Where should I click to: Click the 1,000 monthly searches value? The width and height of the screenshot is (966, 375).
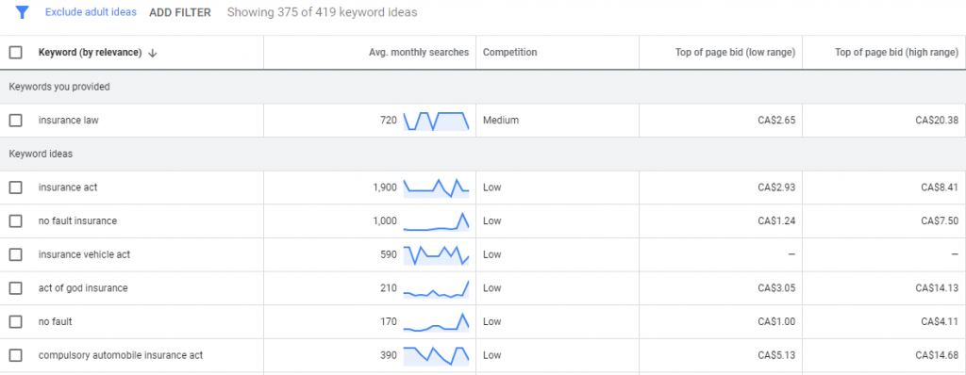(x=385, y=220)
